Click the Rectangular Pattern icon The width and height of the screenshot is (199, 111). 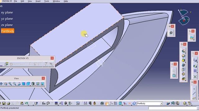tap(195, 71)
